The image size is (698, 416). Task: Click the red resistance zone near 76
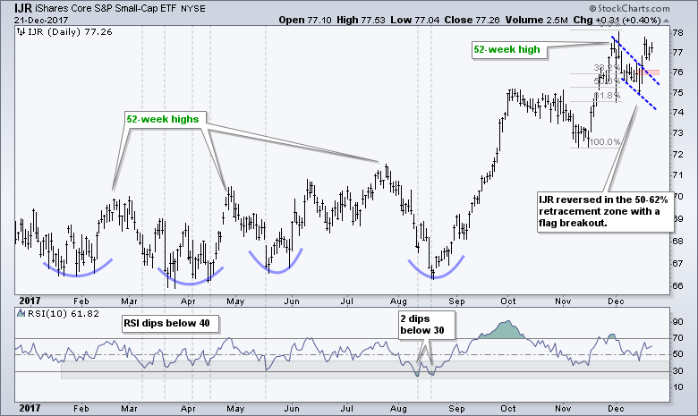(x=648, y=72)
